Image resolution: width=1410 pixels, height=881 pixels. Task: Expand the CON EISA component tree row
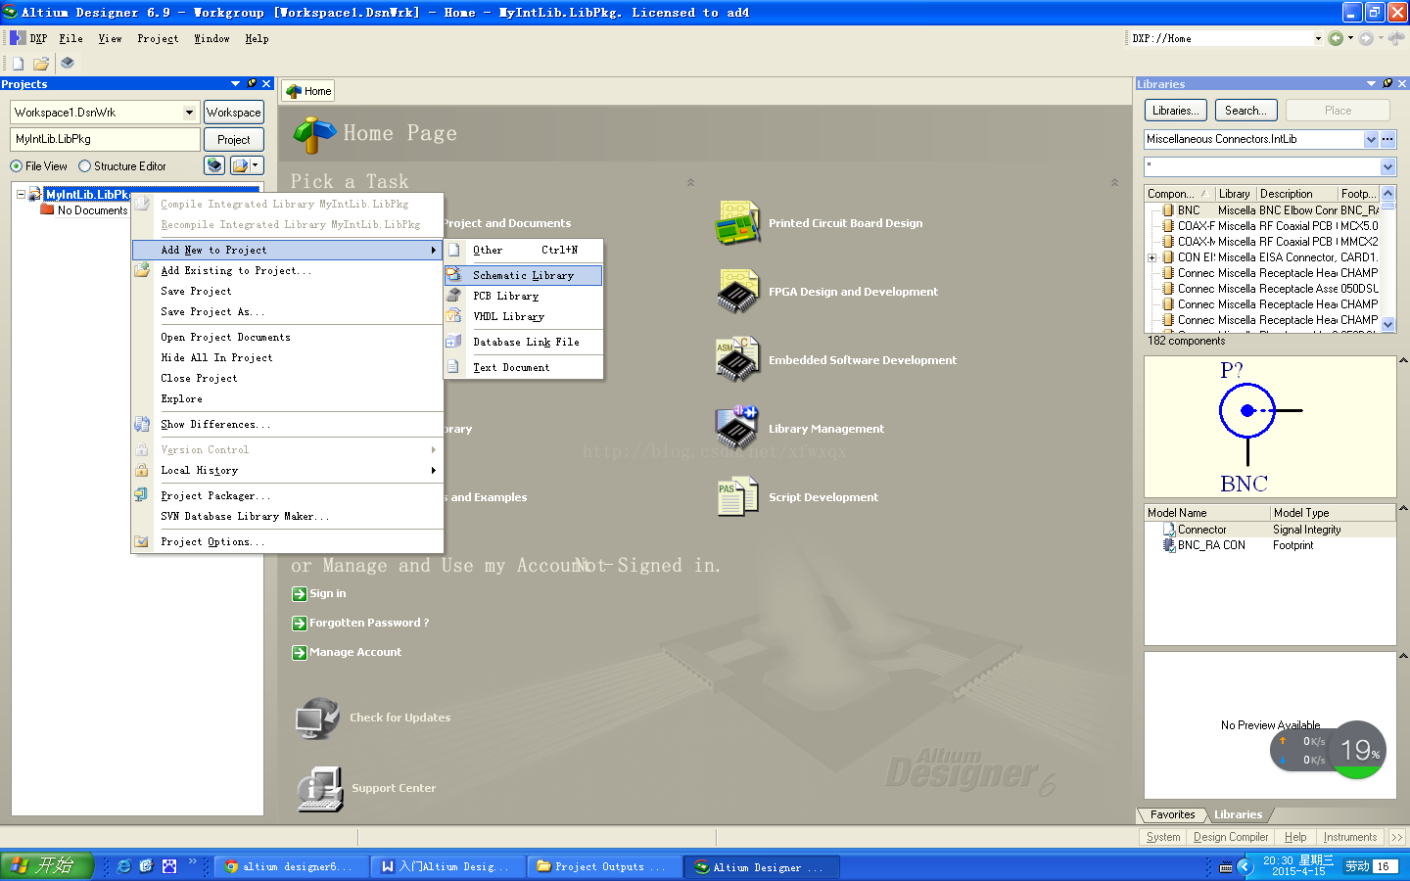(x=1152, y=257)
